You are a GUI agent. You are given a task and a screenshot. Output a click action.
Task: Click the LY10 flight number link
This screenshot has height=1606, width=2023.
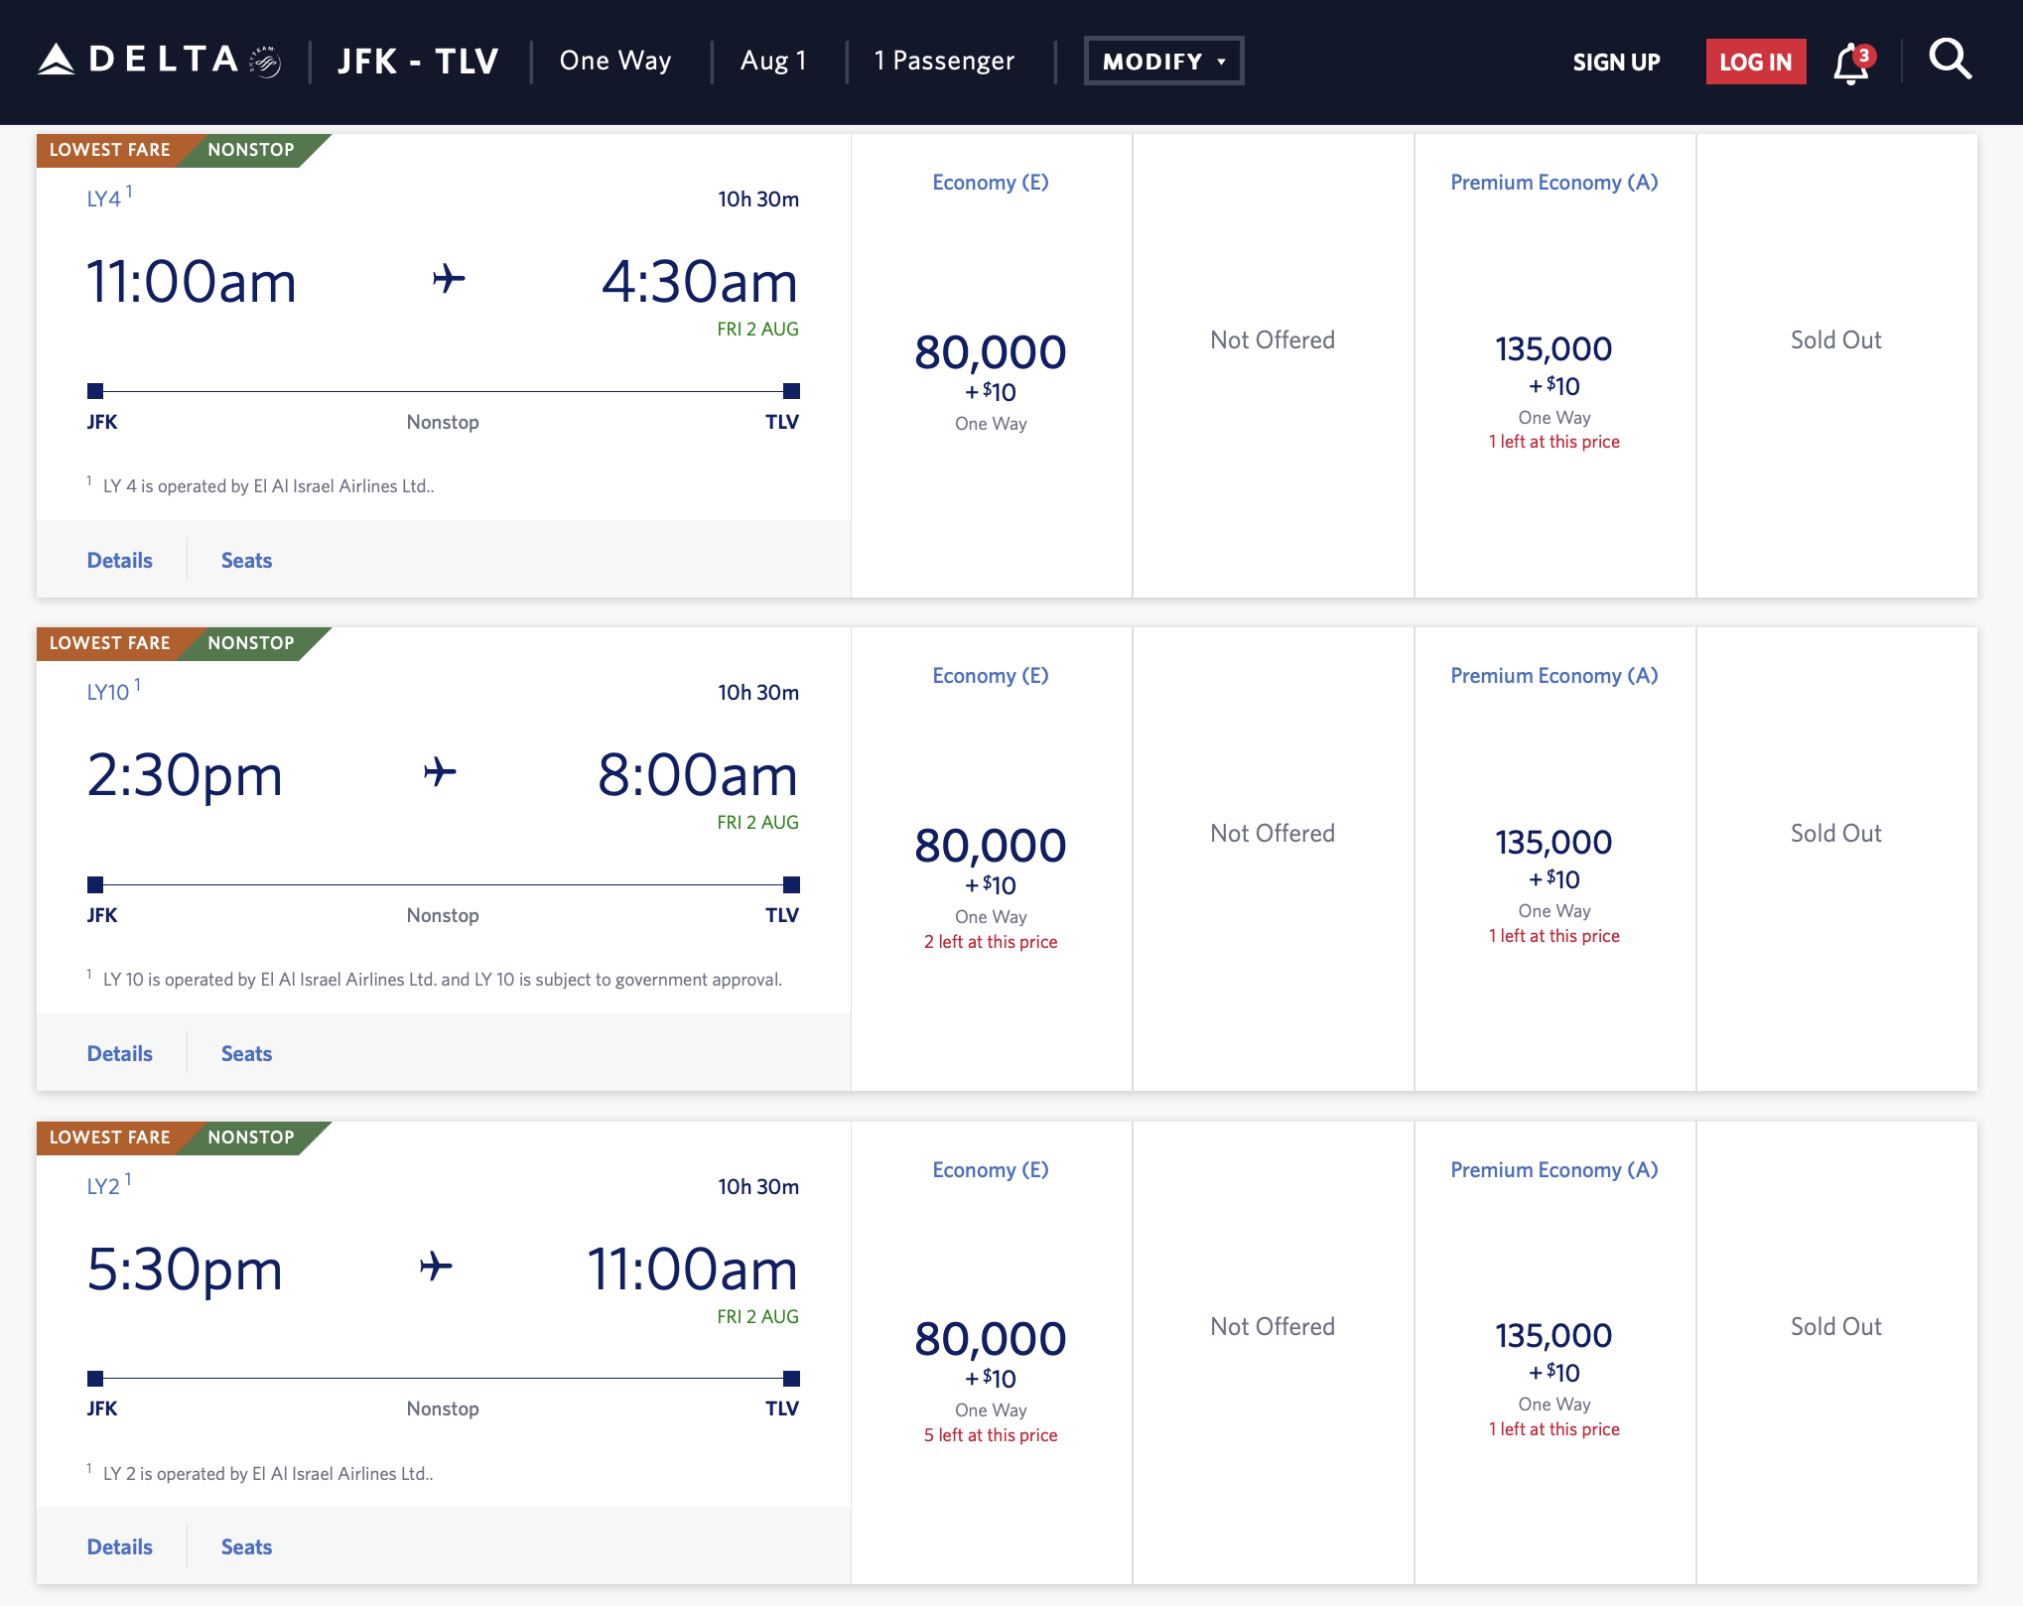click(x=108, y=692)
